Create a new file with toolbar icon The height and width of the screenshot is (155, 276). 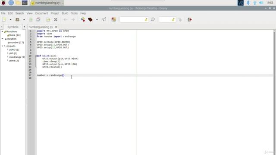(x=4, y=19)
